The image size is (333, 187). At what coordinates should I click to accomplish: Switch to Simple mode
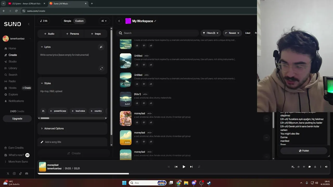(x=67, y=21)
